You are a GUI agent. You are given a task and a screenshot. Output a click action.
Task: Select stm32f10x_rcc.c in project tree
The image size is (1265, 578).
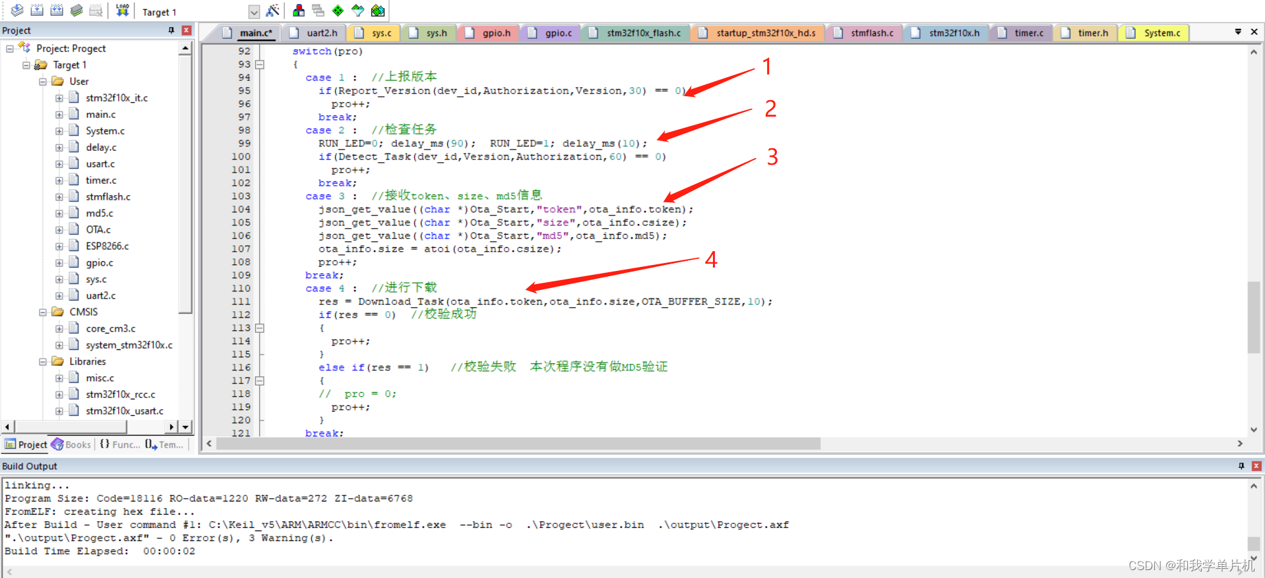point(121,395)
